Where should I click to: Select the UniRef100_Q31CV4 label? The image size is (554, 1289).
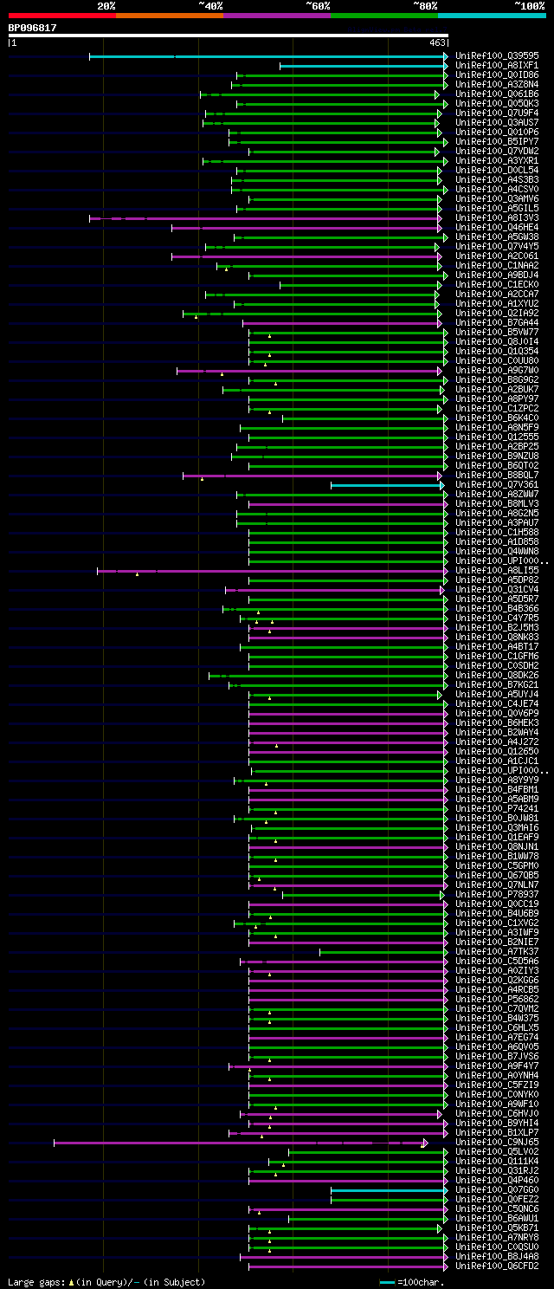[497, 589]
